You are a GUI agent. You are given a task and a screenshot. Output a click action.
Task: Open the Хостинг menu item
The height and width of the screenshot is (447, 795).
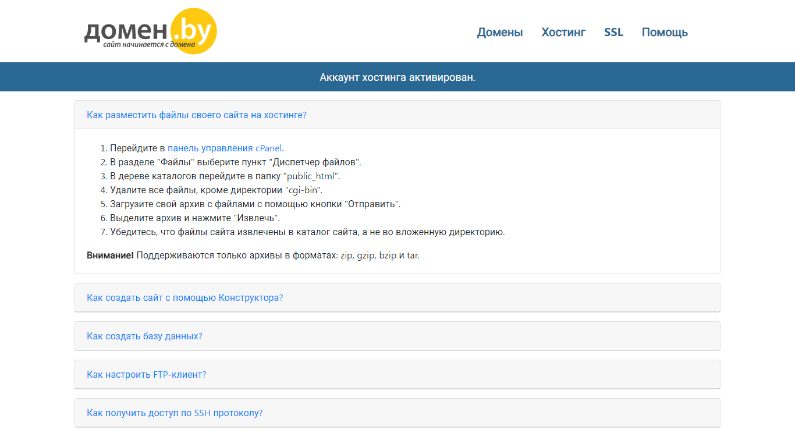coord(563,33)
